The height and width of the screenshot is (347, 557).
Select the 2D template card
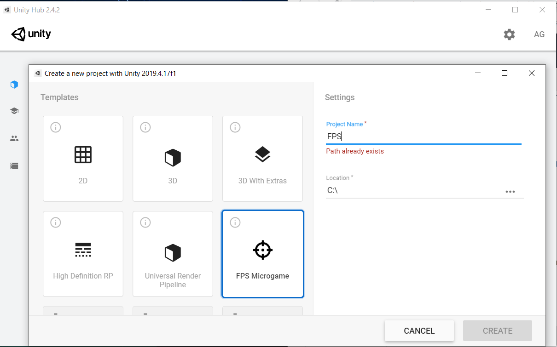point(83,159)
